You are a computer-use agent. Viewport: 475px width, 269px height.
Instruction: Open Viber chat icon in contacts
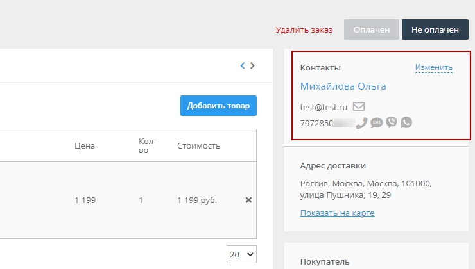[392, 122]
